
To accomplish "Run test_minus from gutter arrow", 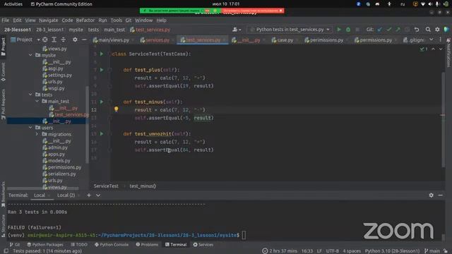I will (102, 102).
